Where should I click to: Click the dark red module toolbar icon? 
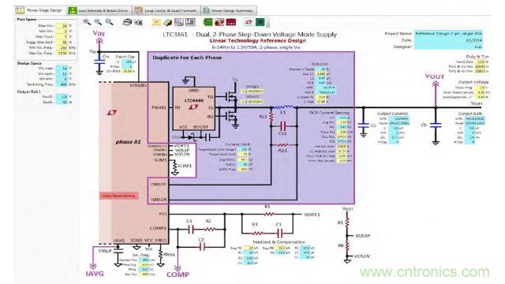point(231,22)
